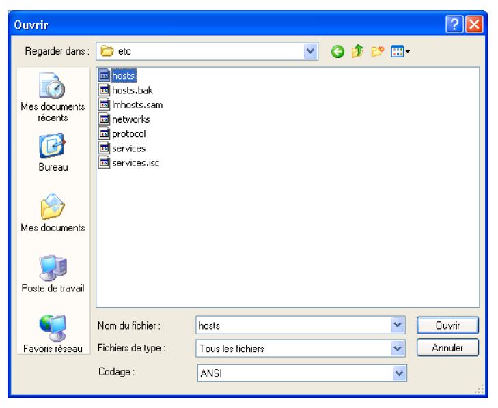Click the networks file icon
Screen dimensions: 498x408
tap(104, 119)
